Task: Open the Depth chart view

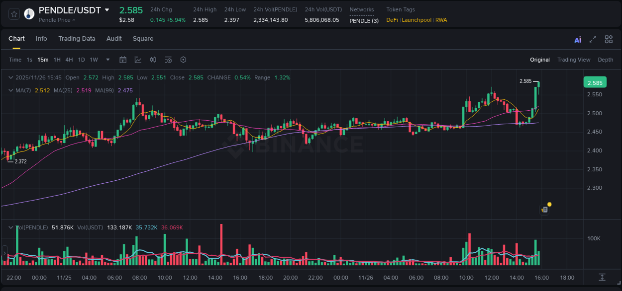Action: point(605,60)
